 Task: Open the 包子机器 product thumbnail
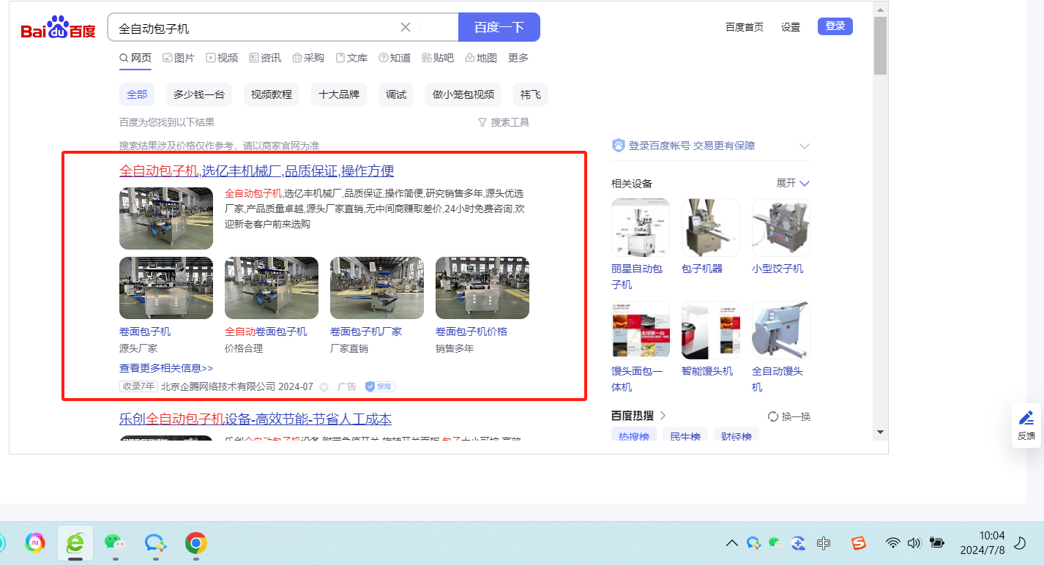coord(711,227)
